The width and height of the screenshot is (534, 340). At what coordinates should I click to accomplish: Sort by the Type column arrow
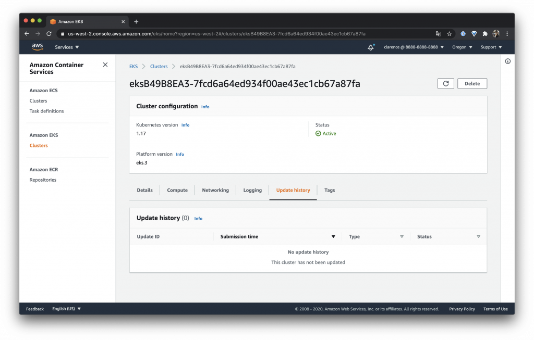[x=402, y=236]
